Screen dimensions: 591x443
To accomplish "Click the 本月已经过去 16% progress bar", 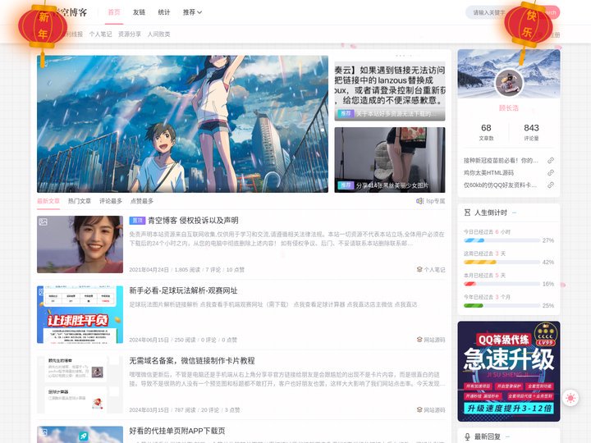I will coord(502,284).
